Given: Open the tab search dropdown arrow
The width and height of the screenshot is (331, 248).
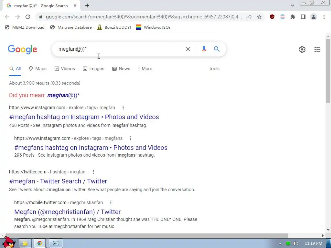Looking at the screenshot, I should coord(292,5).
